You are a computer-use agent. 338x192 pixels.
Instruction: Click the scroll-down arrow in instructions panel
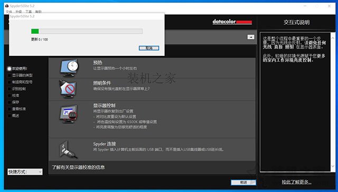click(333, 166)
